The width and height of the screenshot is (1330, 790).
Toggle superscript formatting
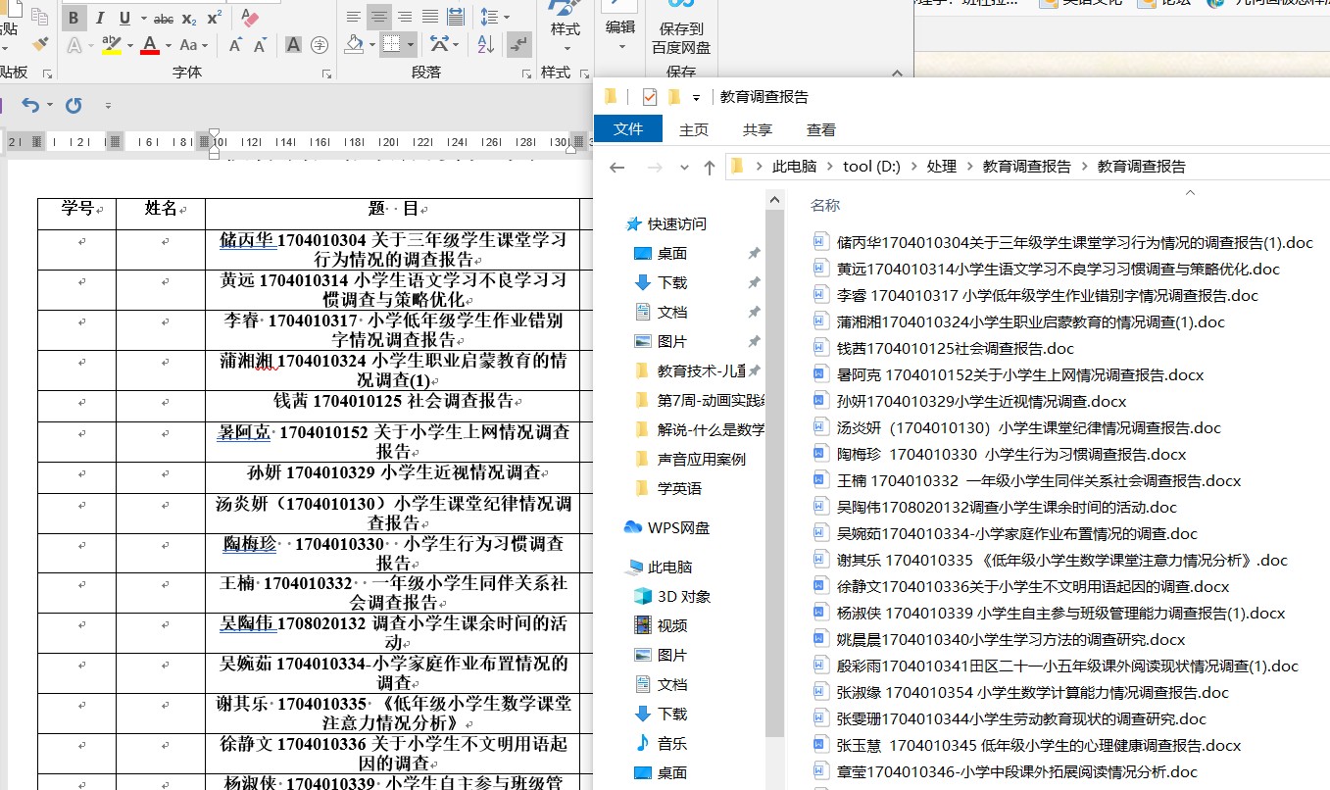(x=214, y=18)
